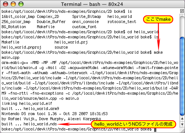This screenshot has height=133, width=185.
Task: Click "rotscale_text" in the ls output
Action: (x=122, y=22)
